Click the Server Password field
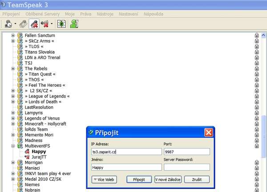 click(x=187, y=168)
